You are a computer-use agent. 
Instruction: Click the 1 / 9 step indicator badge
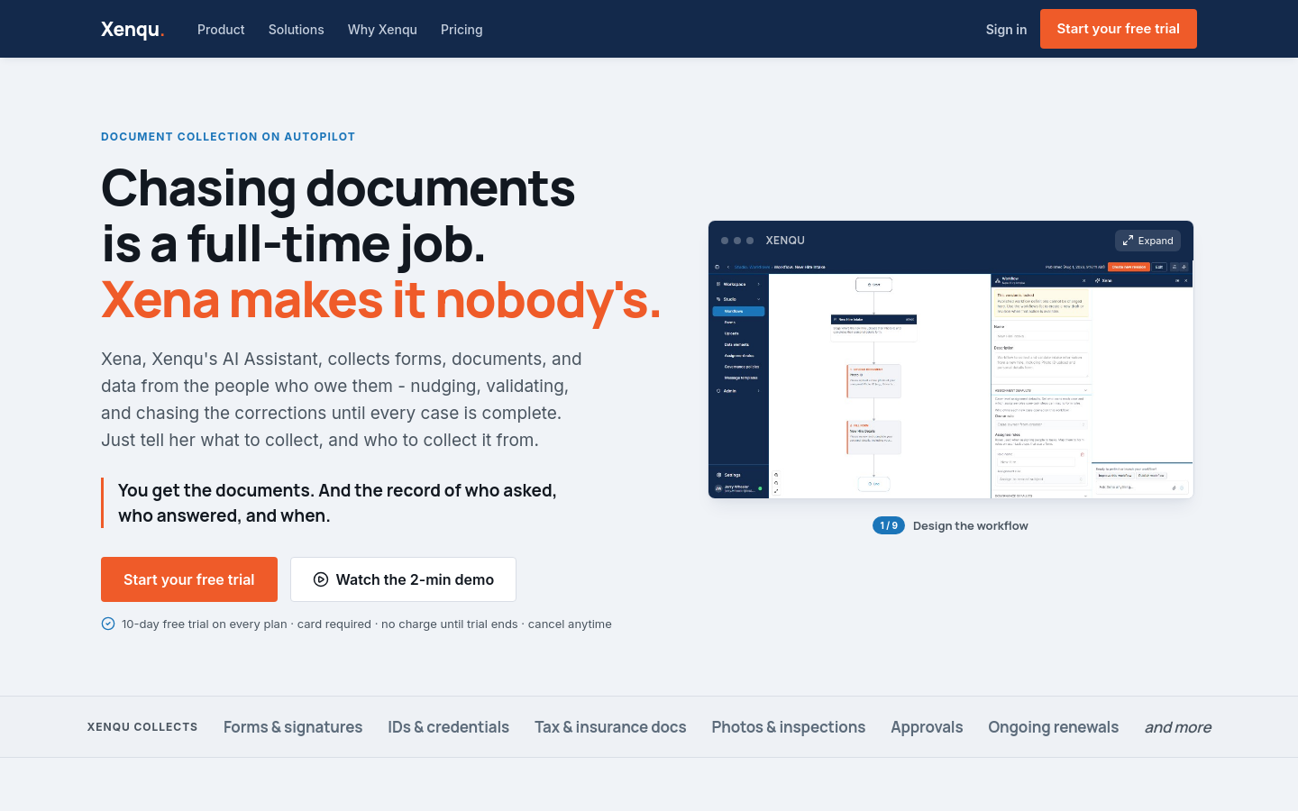[x=889, y=525]
